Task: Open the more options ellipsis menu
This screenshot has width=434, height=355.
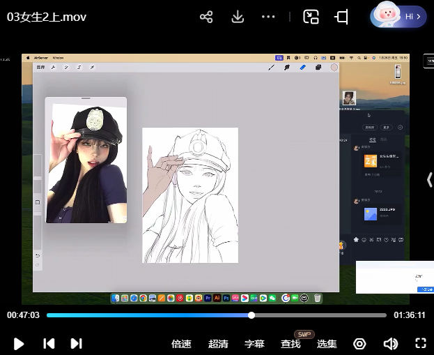Action: (x=269, y=17)
